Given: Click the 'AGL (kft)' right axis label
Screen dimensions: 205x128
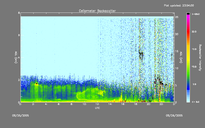Looking at the screenshot, I should [x=181, y=57].
